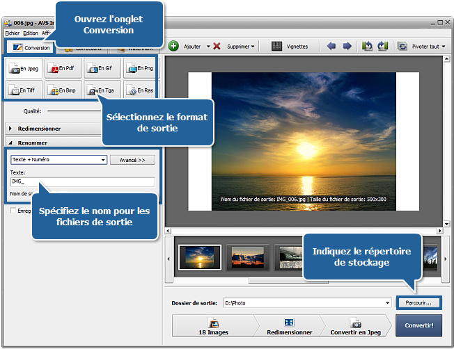Pick the En Png format icon

pos(141,69)
